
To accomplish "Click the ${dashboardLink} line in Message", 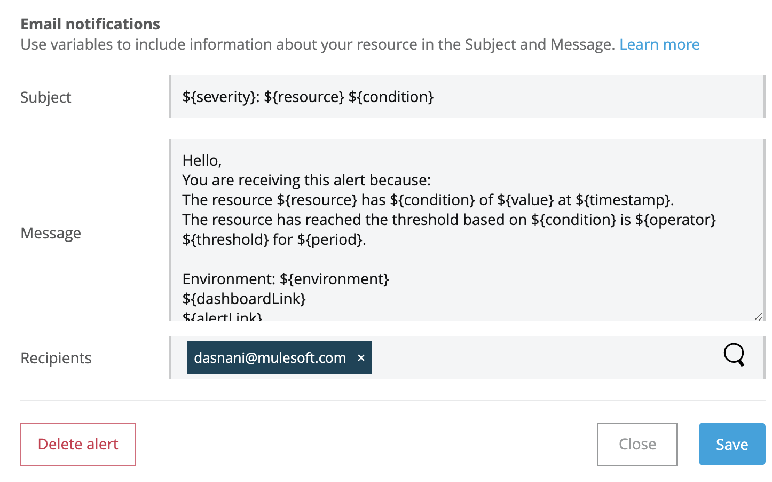I will point(244,299).
